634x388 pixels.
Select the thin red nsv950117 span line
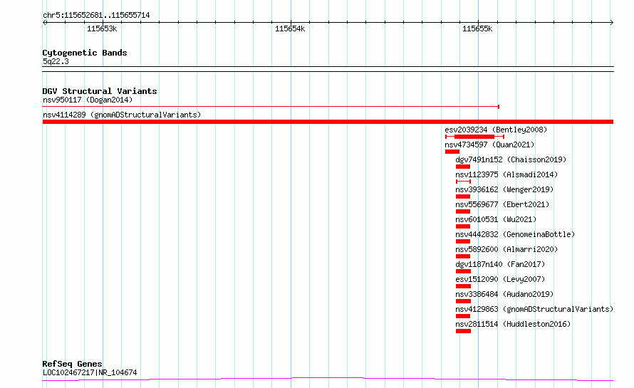coord(271,107)
